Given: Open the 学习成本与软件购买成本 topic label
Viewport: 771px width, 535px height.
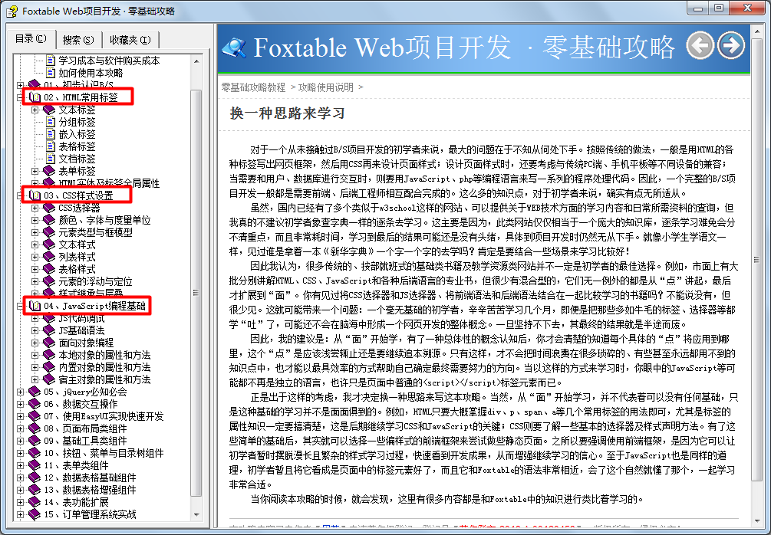Looking at the screenshot, I should (x=109, y=61).
